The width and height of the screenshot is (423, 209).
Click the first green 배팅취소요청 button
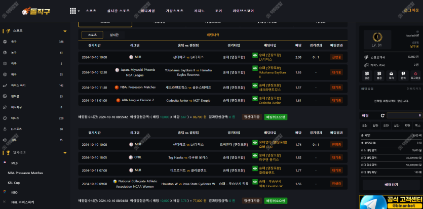click(x=276, y=117)
